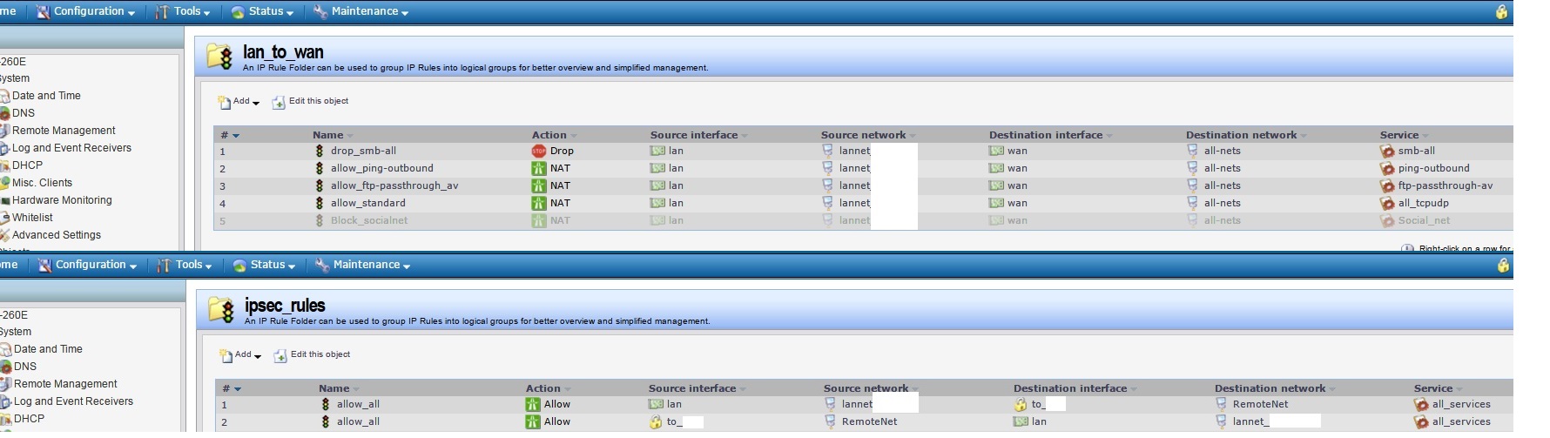Click NAT action icon in allow_standard row
1550x438 pixels.
coord(539,204)
